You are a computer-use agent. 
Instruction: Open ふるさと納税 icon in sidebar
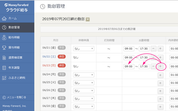tap(4, 78)
